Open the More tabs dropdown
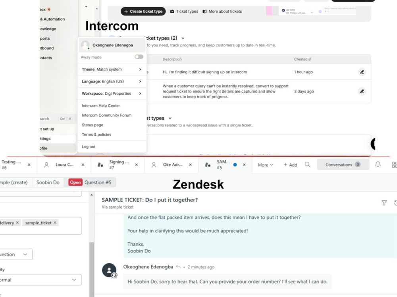The image size is (397, 297). tap(266, 165)
